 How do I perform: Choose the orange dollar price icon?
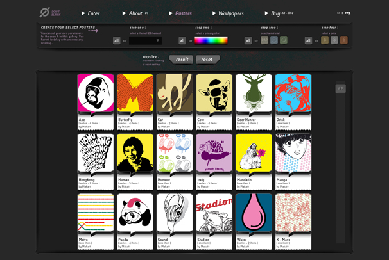[343, 40]
